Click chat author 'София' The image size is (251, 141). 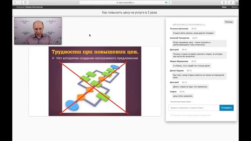point(173,92)
